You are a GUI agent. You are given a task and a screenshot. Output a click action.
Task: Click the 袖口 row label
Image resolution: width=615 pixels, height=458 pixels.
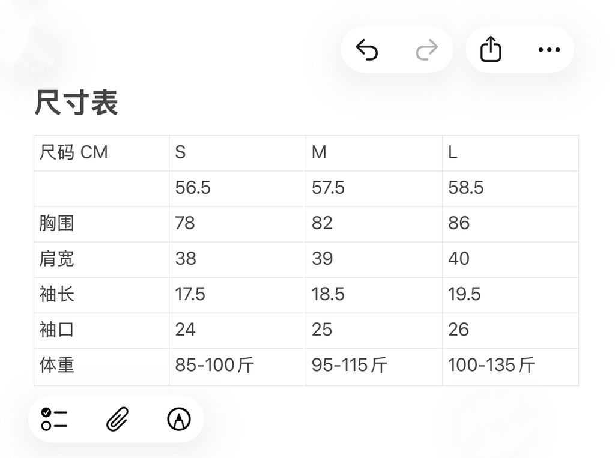coord(58,330)
